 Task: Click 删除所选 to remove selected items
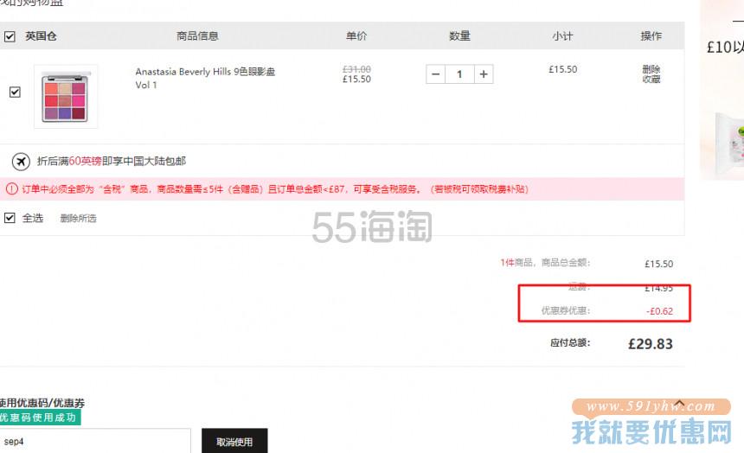[x=78, y=218]
